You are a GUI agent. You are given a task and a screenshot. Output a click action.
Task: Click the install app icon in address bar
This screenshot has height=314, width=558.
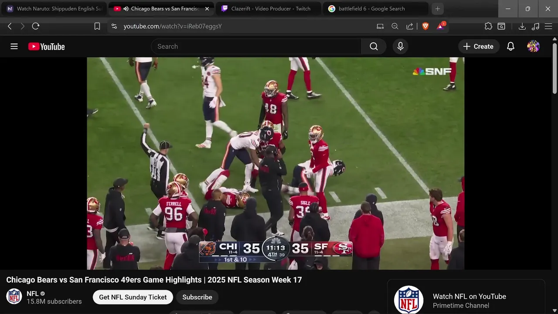pyautogui.click(x=380, y=26)
